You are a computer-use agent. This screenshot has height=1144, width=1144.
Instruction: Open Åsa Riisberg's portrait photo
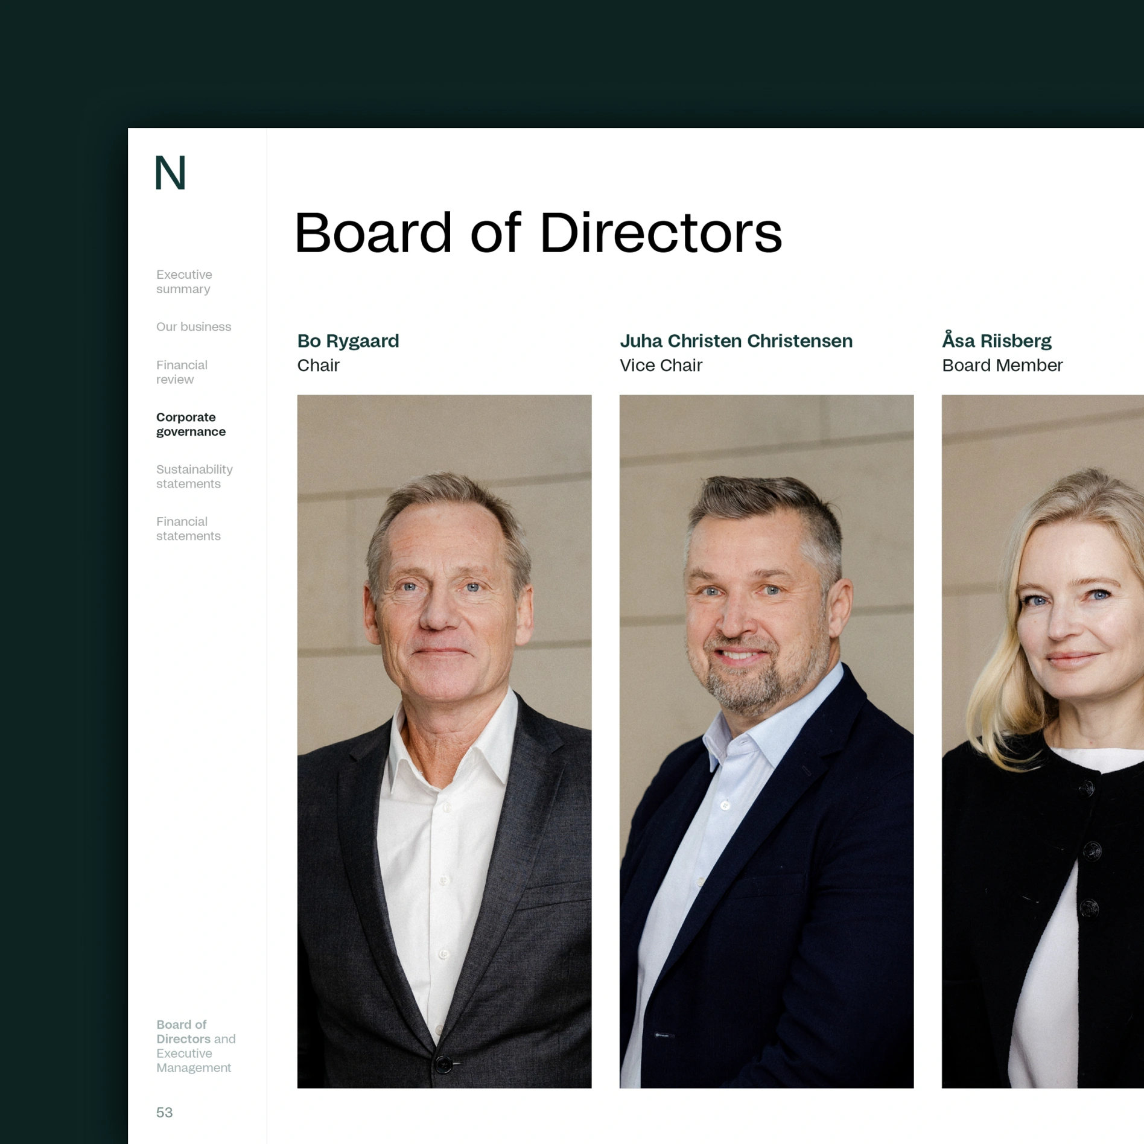(1042, 741)
